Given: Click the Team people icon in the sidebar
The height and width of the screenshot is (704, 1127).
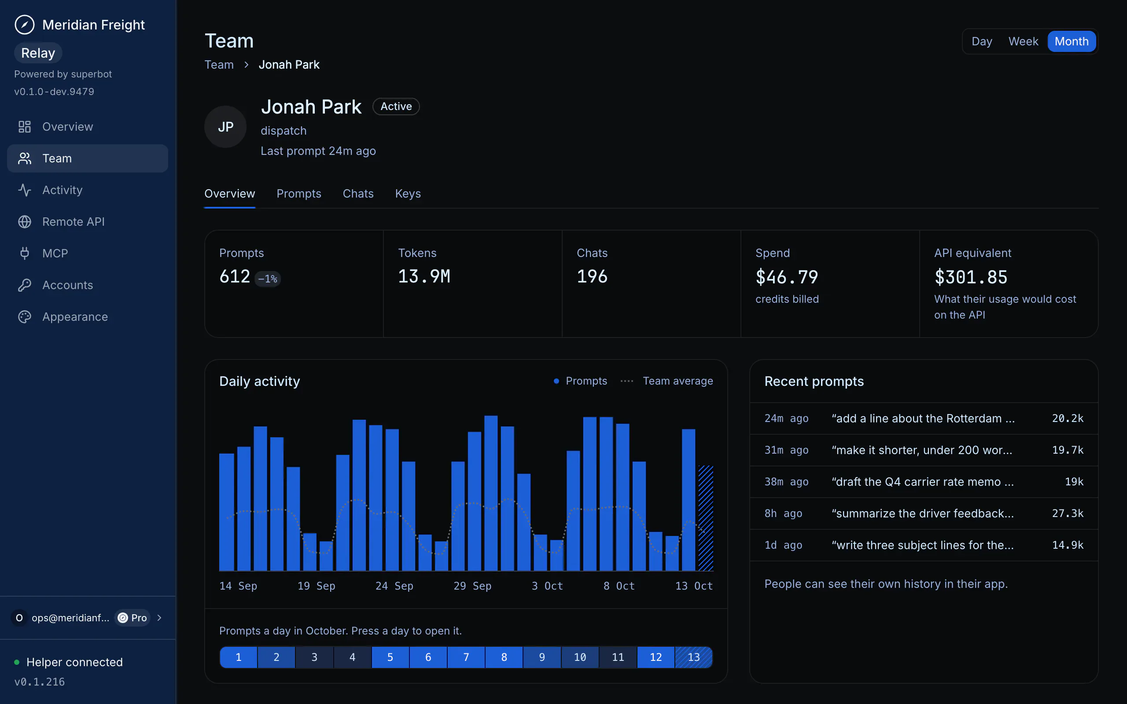Looking at the screenshot, I should pyautogui.click(x=24, y=158).
